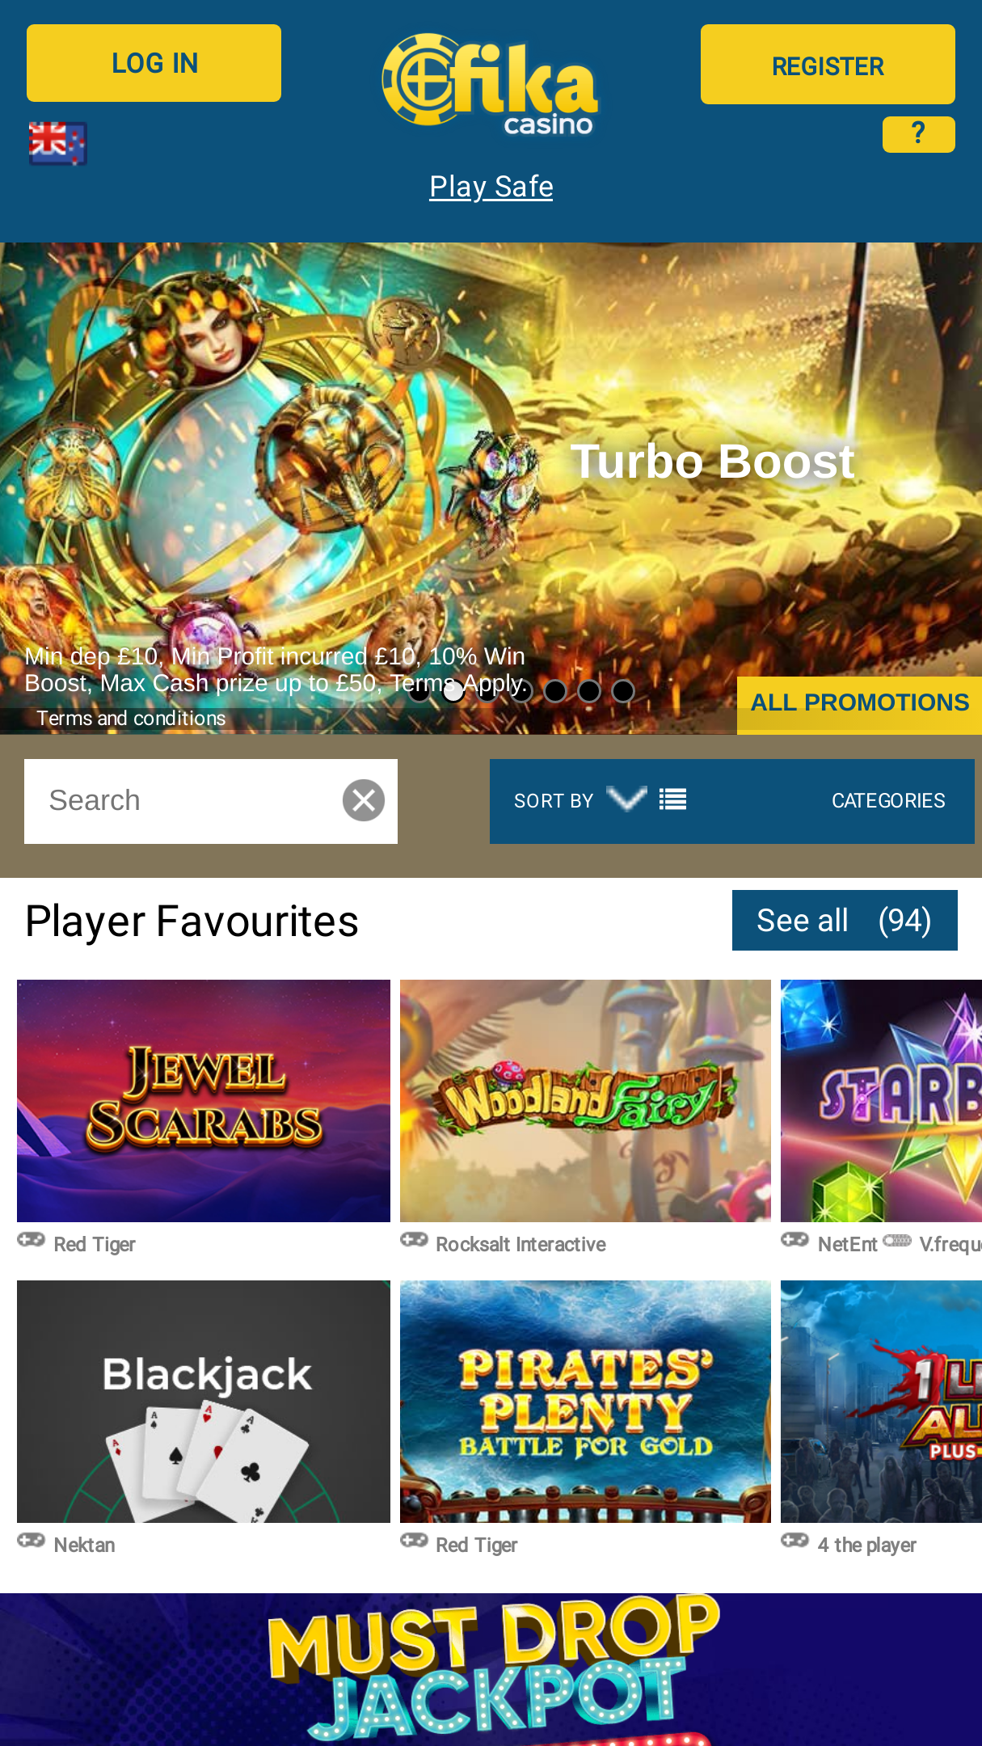Image resolution: width=982 pixels, height=1746 pixels.
Task: Open the Play Safe link
Action: click(491, 187)
